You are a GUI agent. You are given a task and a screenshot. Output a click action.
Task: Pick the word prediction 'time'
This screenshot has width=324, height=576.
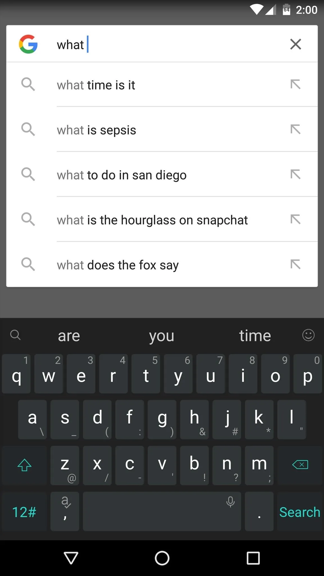255,336
